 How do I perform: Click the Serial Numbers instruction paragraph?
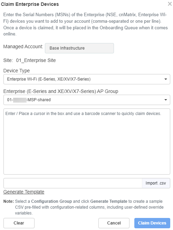pyautogui.click(x=86, y=24)
